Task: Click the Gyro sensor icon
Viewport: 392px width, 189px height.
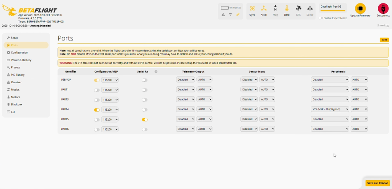Action: [252, 9]
